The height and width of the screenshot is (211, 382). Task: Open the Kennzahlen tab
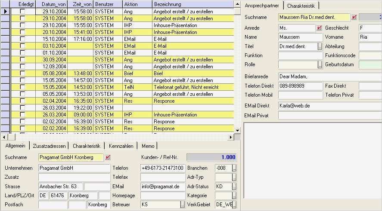click(121, 146)
